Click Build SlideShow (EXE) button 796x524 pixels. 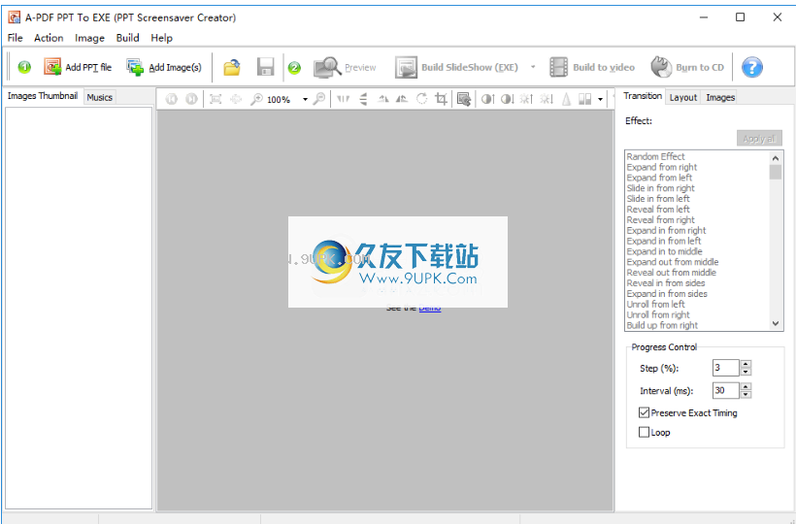(x=457, y=67)
